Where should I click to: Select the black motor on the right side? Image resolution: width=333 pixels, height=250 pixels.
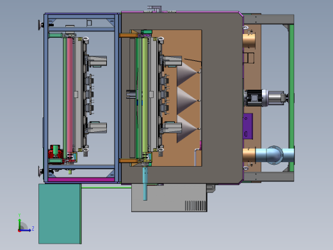click(x=254, y=98)
